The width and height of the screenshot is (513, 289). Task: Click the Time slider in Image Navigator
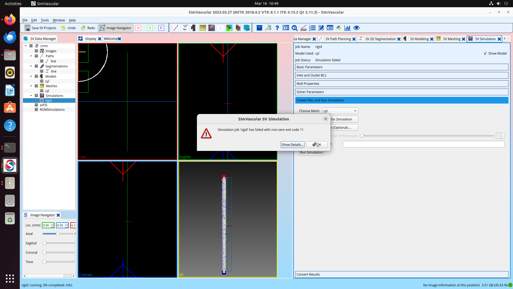[59, 262]
